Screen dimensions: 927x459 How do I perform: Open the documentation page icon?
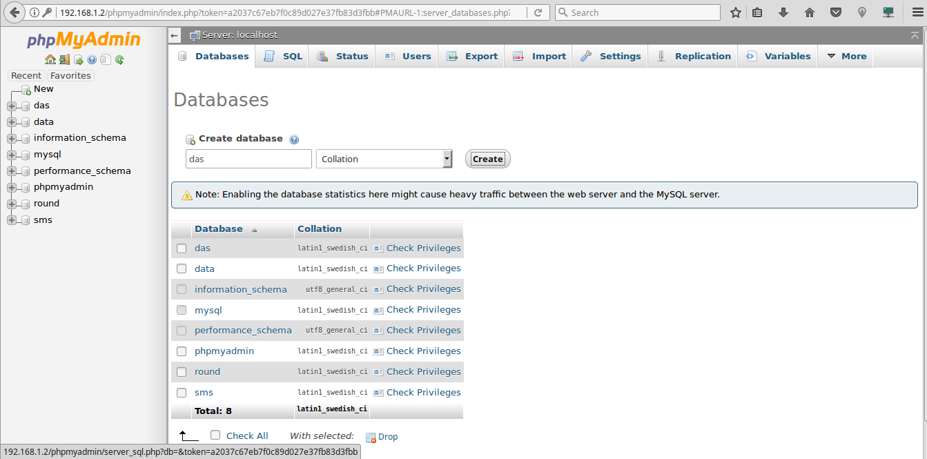click(x=105, y=59)
